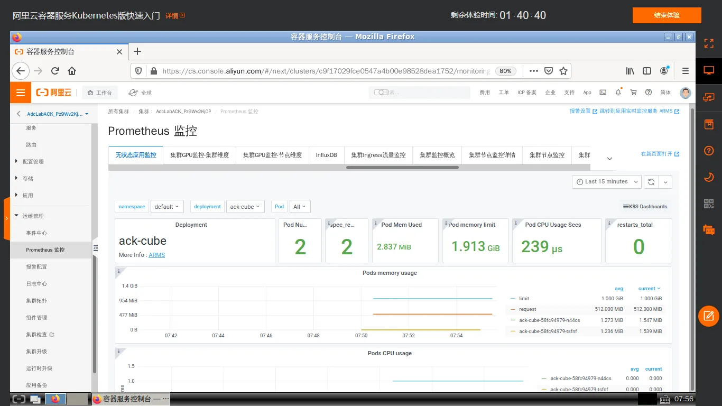Open cluster selector AdcLabACK dropdown
This screenshot has width=722, height=406.
pyautogui.click(x=58, y=114)
